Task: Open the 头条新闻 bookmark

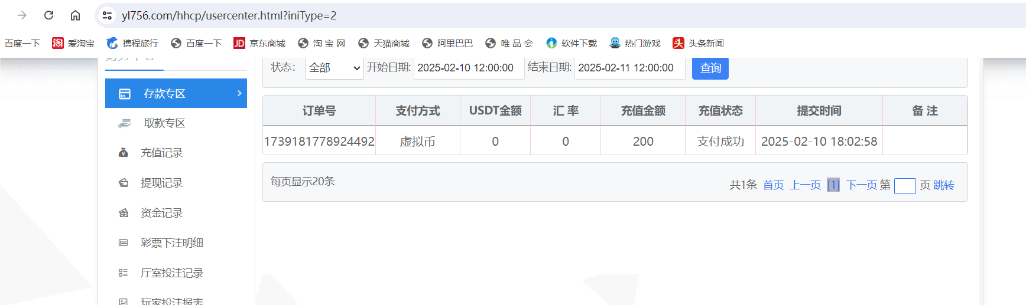Action: (698, 43)
